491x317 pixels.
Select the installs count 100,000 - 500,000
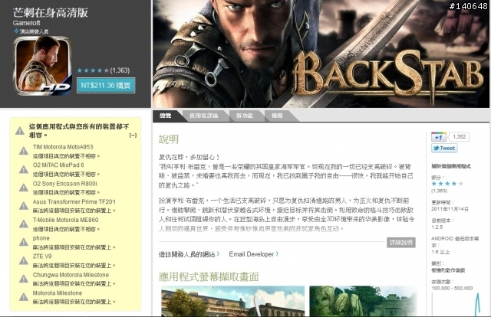click(452, 288)
